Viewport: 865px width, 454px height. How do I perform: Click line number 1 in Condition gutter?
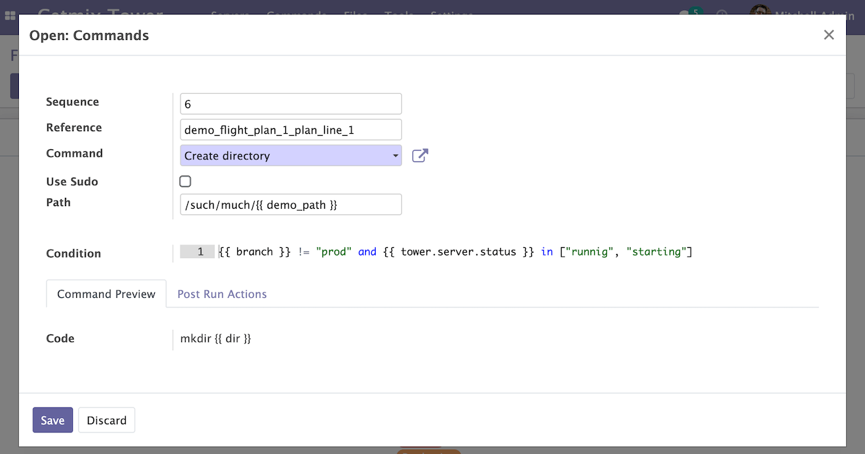(x=199, y=253)
